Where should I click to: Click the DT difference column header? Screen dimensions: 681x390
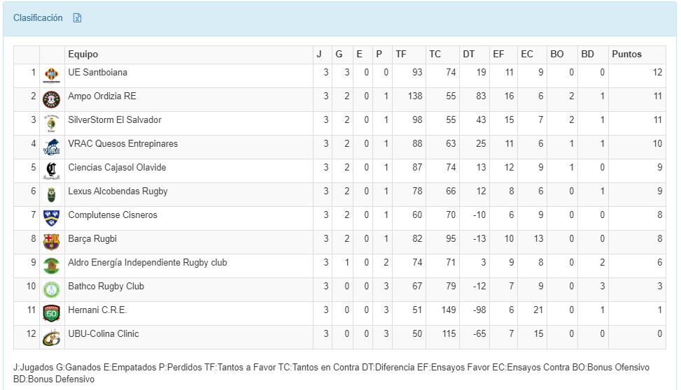(468, 55)
